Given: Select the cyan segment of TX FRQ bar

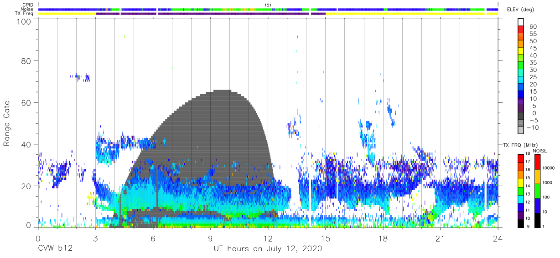Looking at the screenshot, I should click(x=521, y=199).
